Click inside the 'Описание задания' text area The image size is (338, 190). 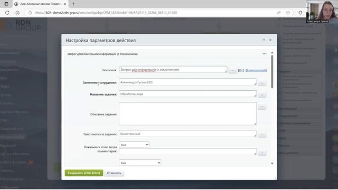187,113
